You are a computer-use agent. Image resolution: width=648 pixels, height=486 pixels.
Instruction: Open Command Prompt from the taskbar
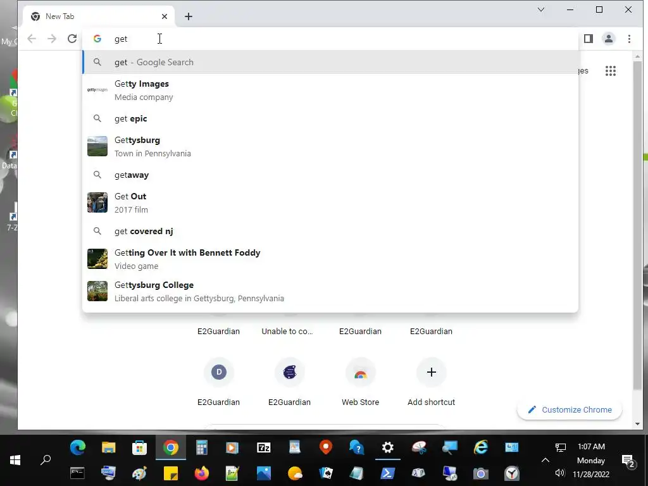(78, 473)
